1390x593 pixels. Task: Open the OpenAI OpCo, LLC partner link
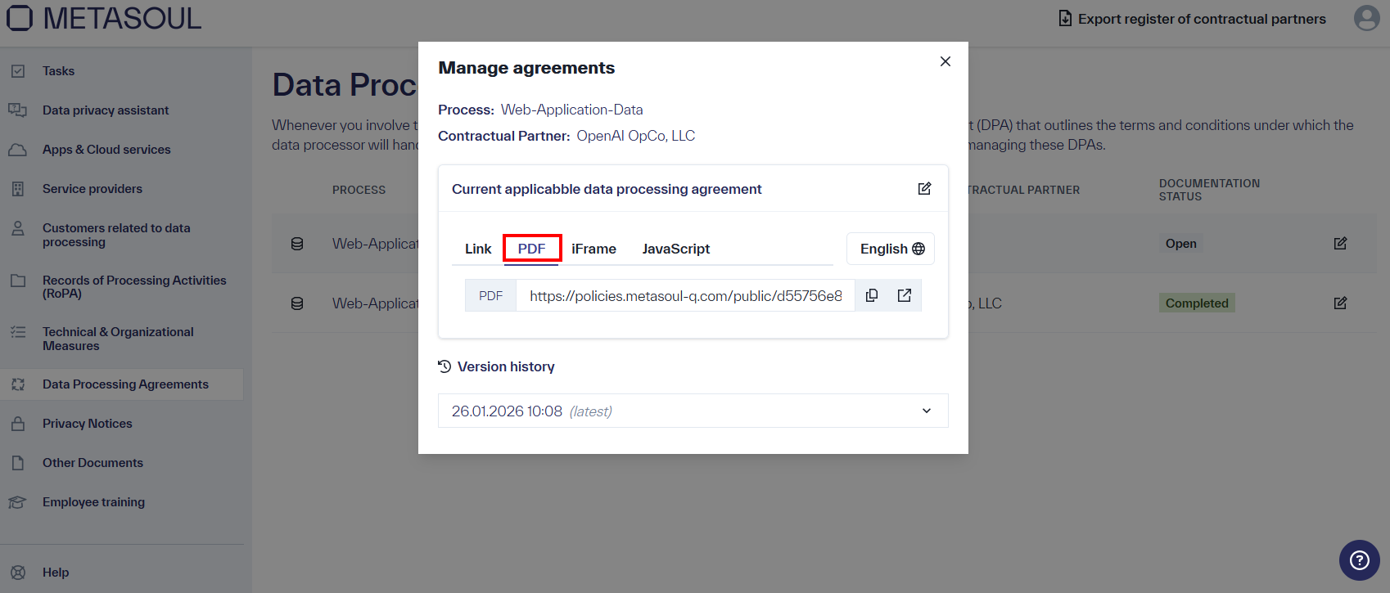635,135
